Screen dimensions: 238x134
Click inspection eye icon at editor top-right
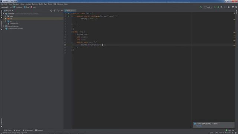point(234,13)
